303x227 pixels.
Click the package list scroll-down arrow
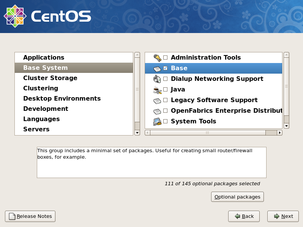[x=286, y=126]
